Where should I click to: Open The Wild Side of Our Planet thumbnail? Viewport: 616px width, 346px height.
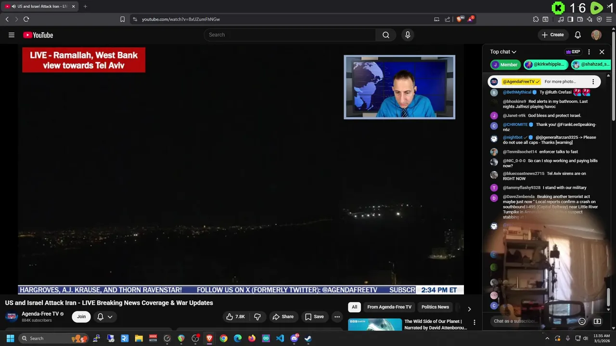[375, 325]
